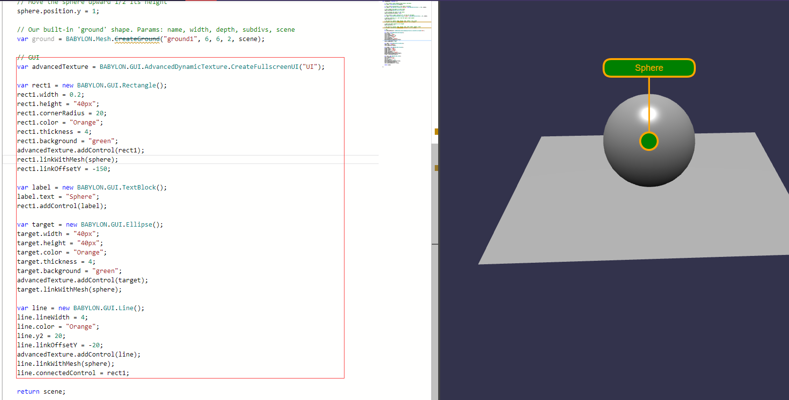Click the line 'rect1.addControl(label);'
Screen dimensions: 789x400
pos(62,206)
